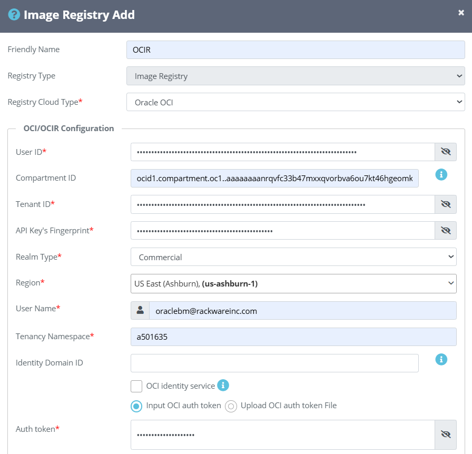Click the Registry Cloud Type label
The height and width of the screenshot is (454, 472).
click(45, 102)
